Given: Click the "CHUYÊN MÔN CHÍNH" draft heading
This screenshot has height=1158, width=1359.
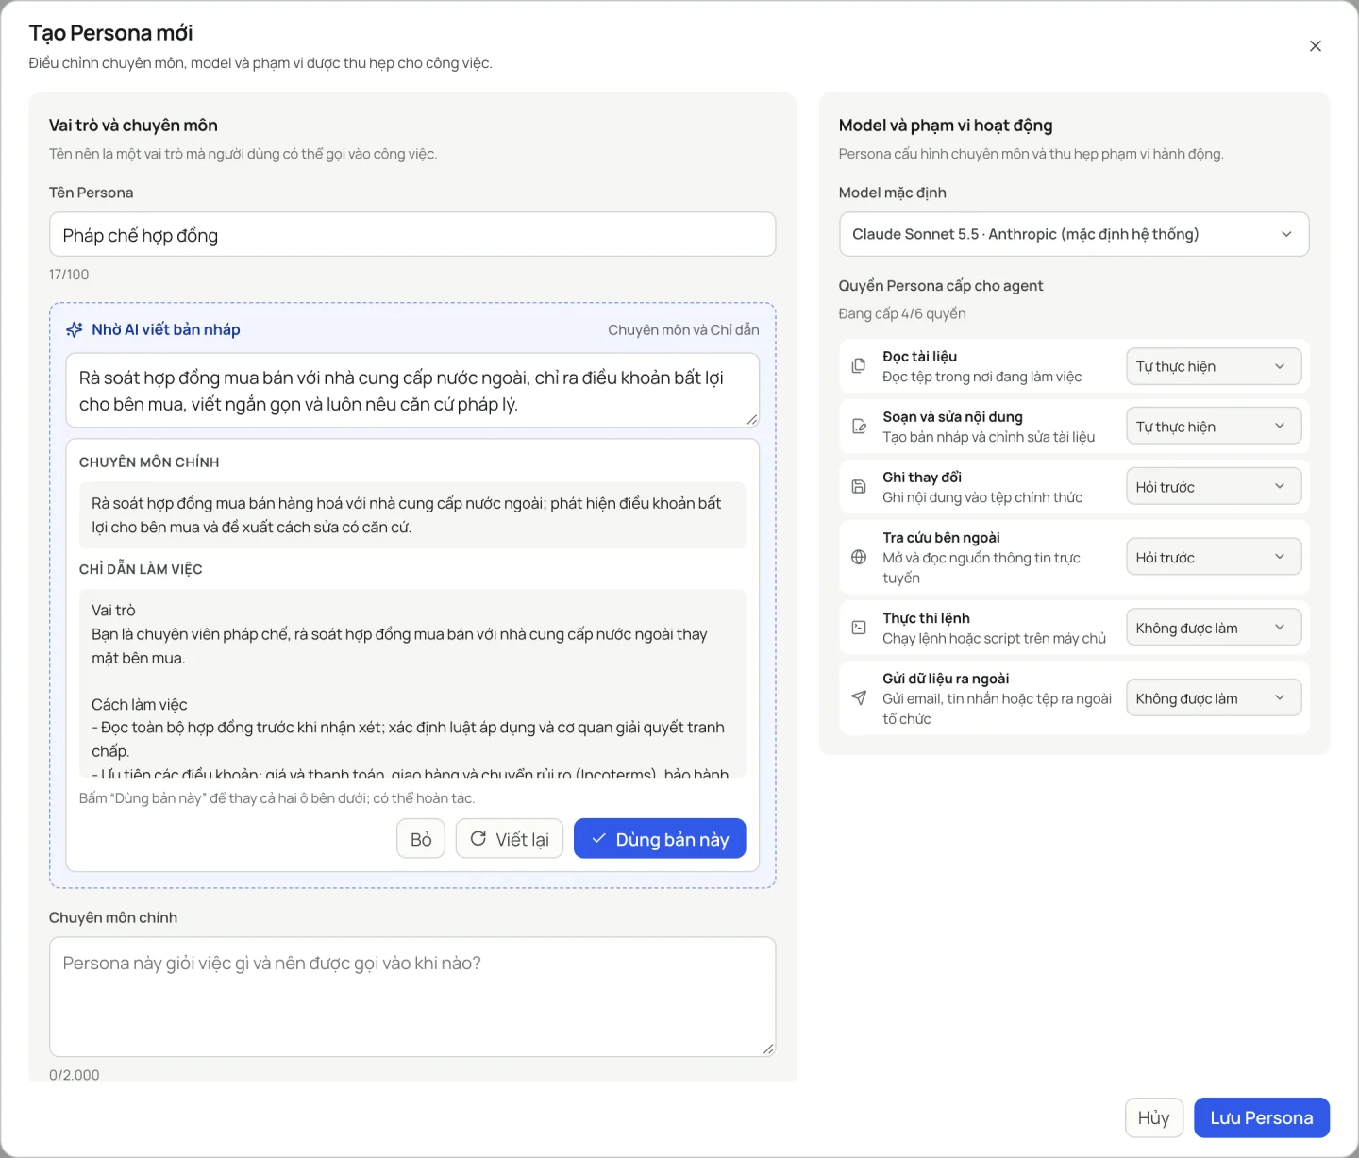Looking at the screenshot, I should pyautogui.click(x=149, y=462).
